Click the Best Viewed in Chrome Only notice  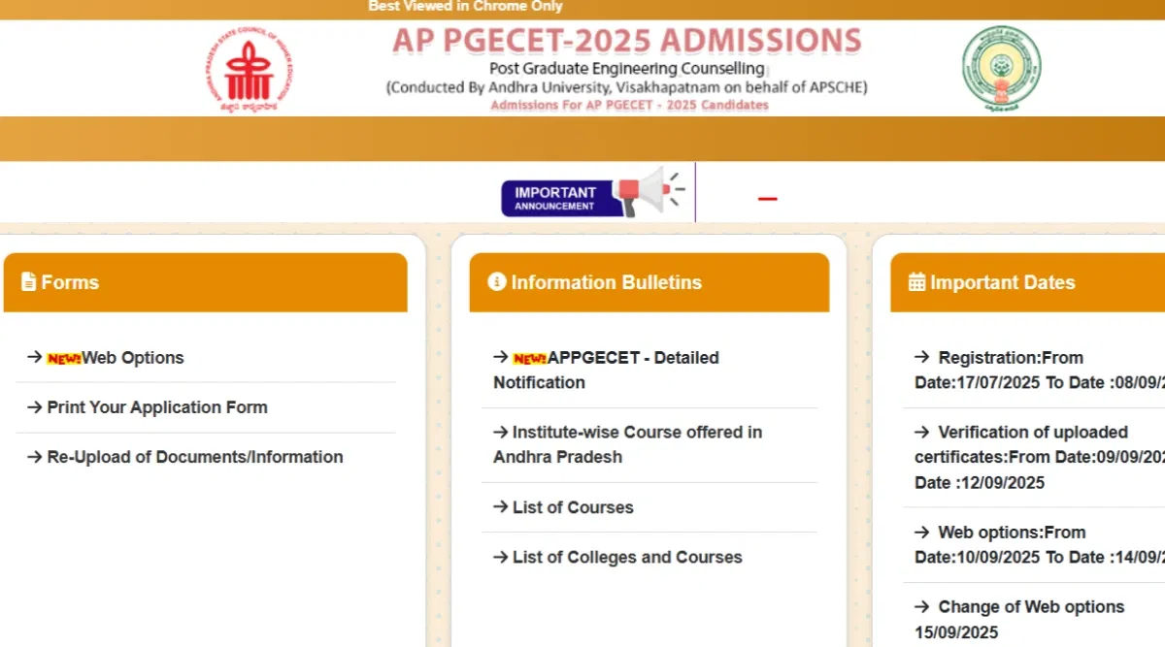(465, 7)
